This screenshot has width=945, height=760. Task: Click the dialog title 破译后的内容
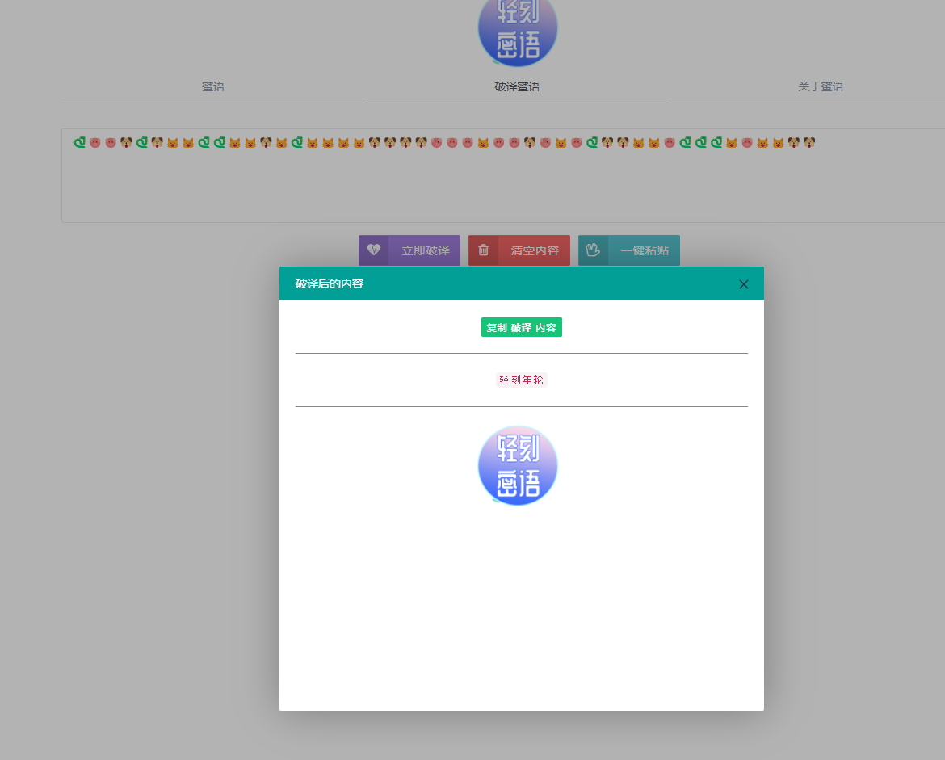coord(330,284)
